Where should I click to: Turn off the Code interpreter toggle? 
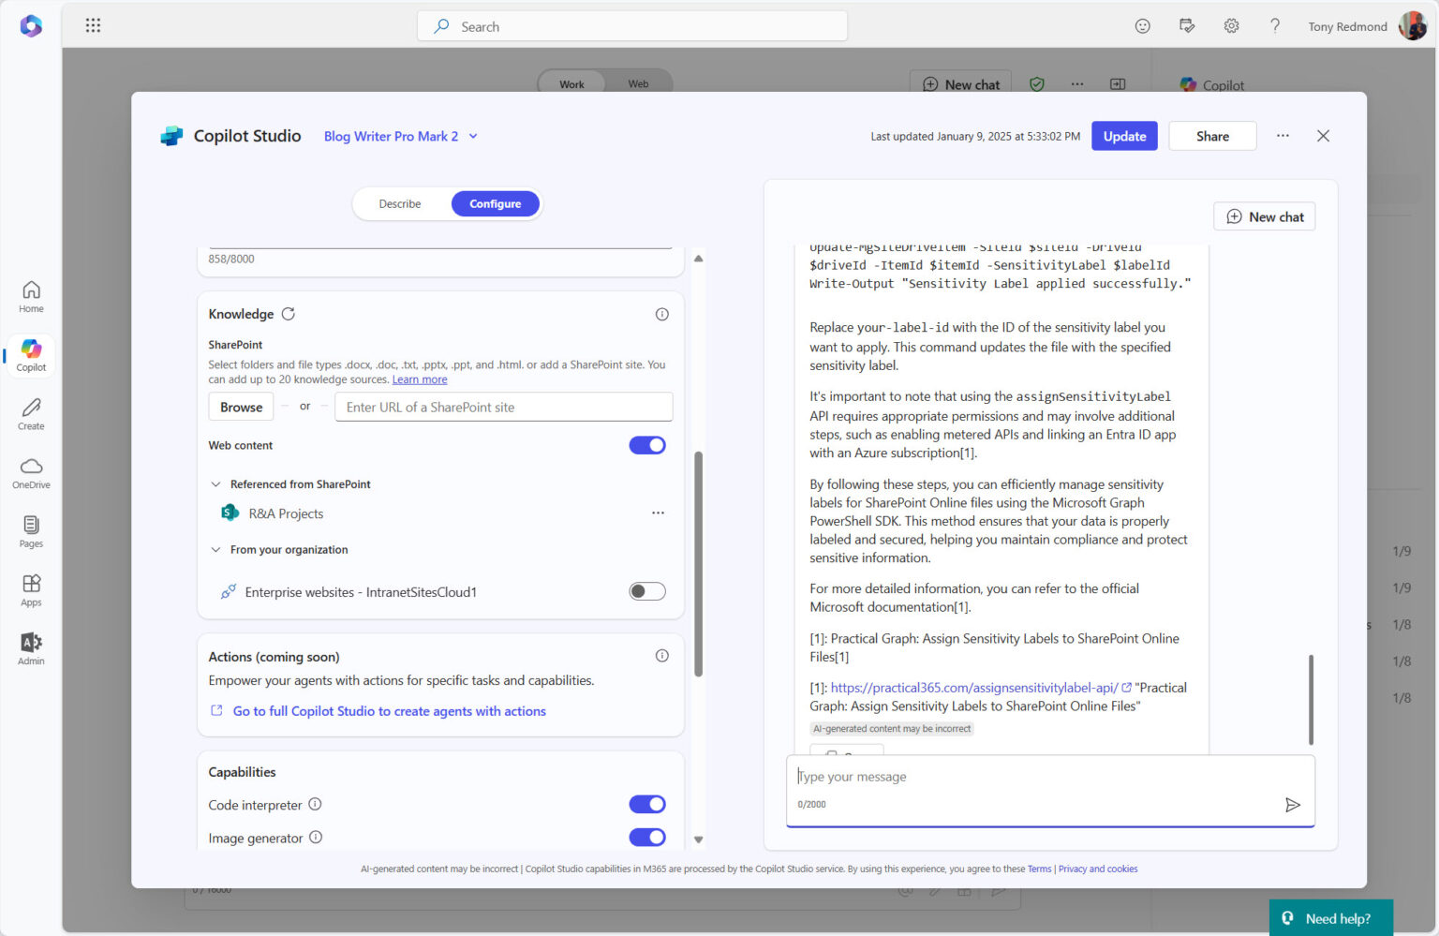pyautogui.click(x=646, y=804)
